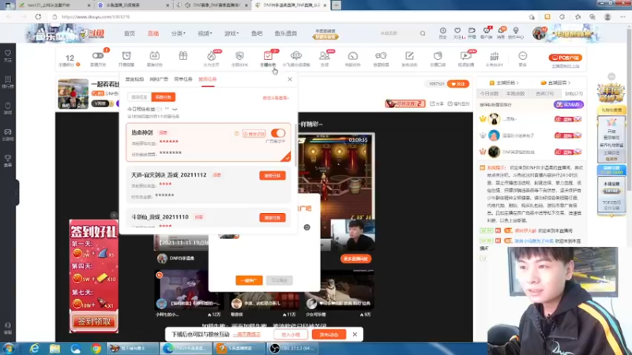Viewport: 632px width, 355px height.
Task: Click the red link in task popup top-right
Action: (x=276, y=98)
